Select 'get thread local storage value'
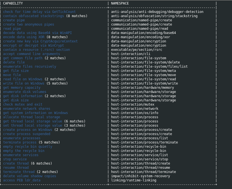 33,121
